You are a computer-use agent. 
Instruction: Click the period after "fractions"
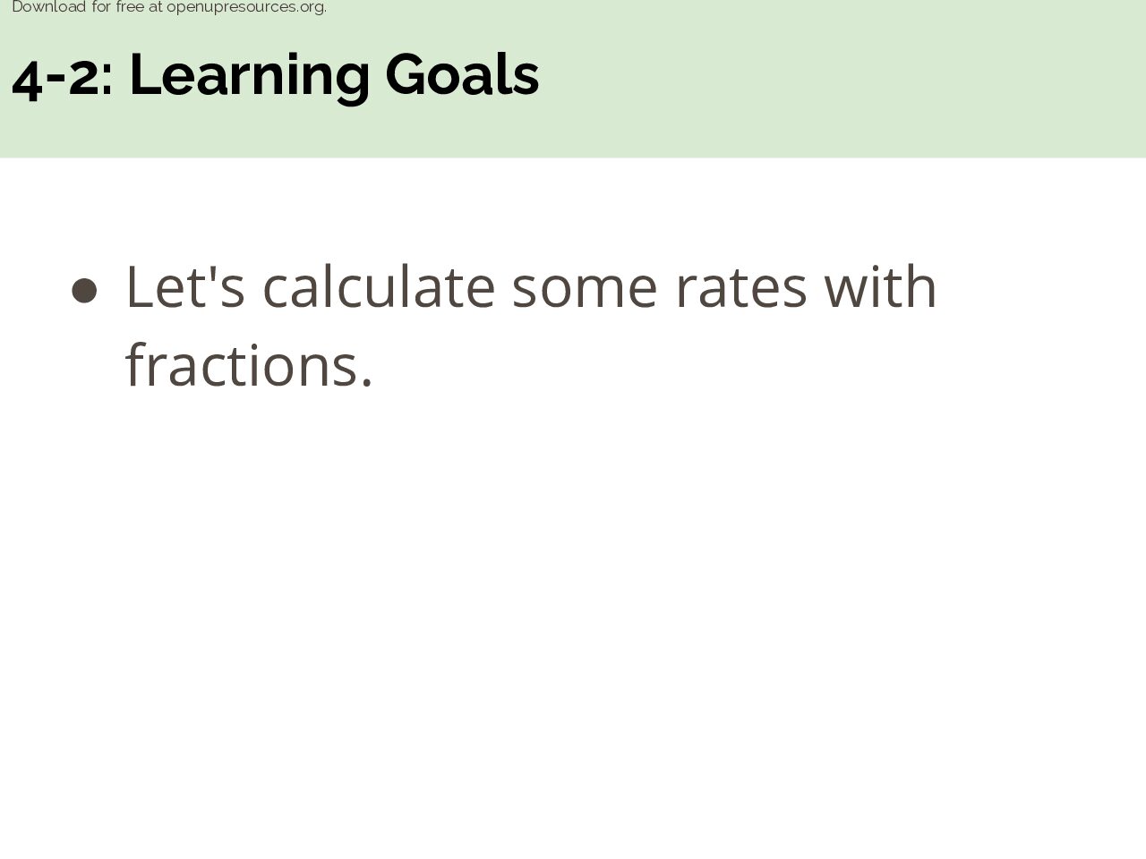coord(366,383)
